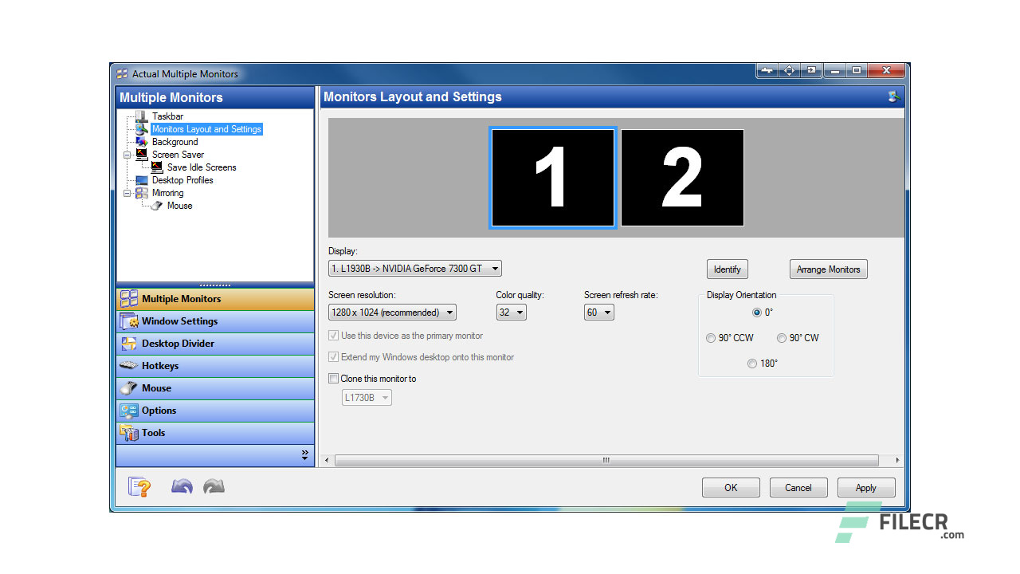This screenshot has height=574, width=1020.
Task: Click the Tools section icon
Action: 129,433
